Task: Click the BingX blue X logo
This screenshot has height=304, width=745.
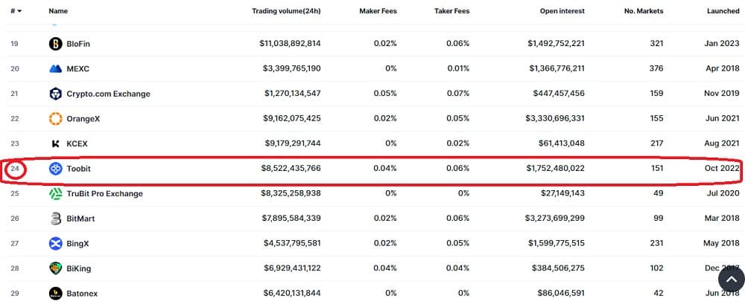Action: click(56, 244)
